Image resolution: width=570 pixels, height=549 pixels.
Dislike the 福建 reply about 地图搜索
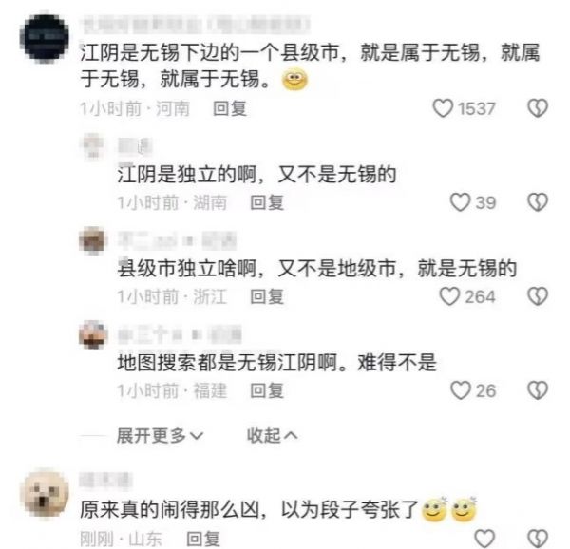pos(538,390)
